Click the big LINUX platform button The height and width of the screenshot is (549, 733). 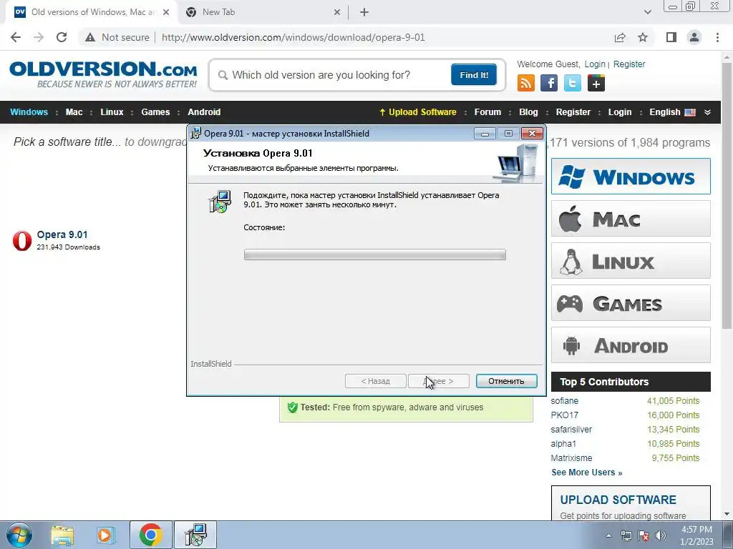click(631, 260)
